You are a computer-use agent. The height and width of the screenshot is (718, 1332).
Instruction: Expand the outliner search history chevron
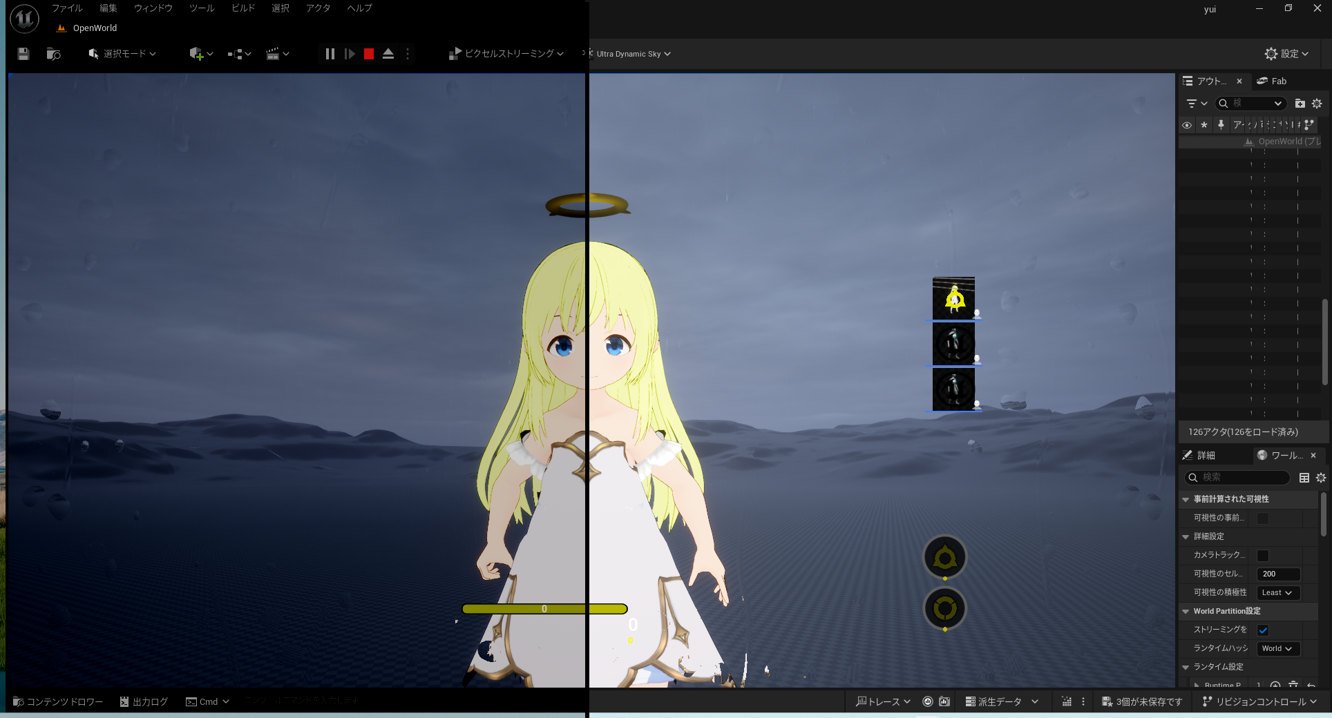point(1278,104)
